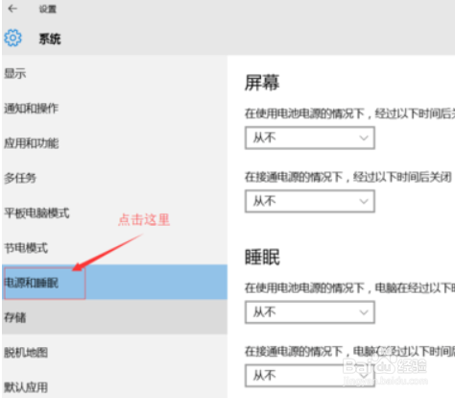Open the 显示 settings page
This screenshot has height=398, width=455.
point(114,74)
